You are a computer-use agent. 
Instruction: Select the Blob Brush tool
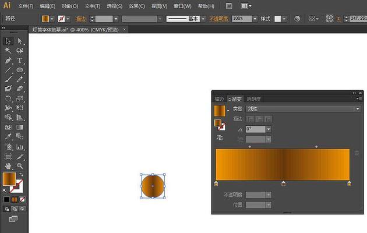point(8,89)
